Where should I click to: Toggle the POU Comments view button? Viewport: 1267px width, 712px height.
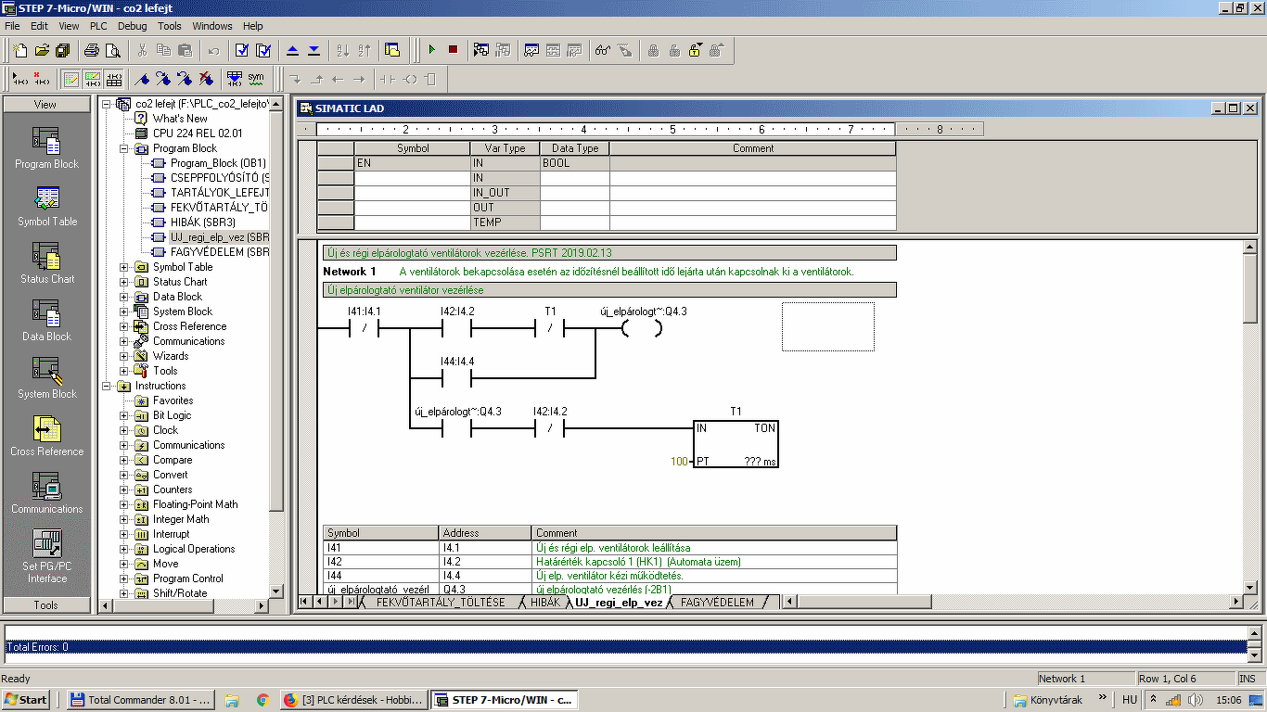70,79
